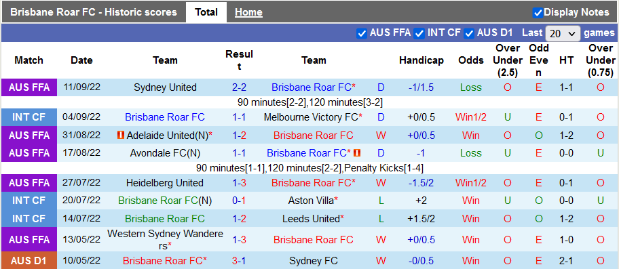Click INT CF league label on 04/09/22 row
619x269 pixels.
29,117
